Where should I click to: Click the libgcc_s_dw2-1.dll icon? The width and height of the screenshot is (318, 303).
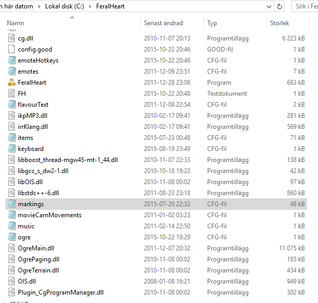pyautogui.click(x=12, y=170)
